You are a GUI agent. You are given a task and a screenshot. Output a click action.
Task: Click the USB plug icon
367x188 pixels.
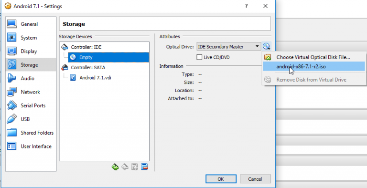coord(11,119)
